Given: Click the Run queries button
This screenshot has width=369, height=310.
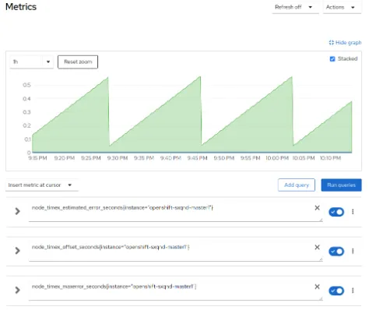Looking at the screenshot, I should [341, 185].
